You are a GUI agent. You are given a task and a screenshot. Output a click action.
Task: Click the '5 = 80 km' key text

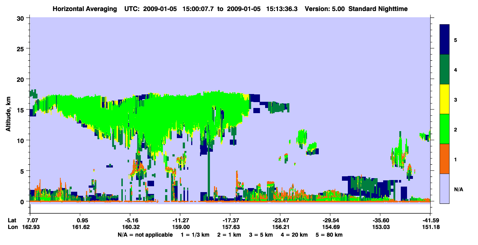click(x=329, y=235)
